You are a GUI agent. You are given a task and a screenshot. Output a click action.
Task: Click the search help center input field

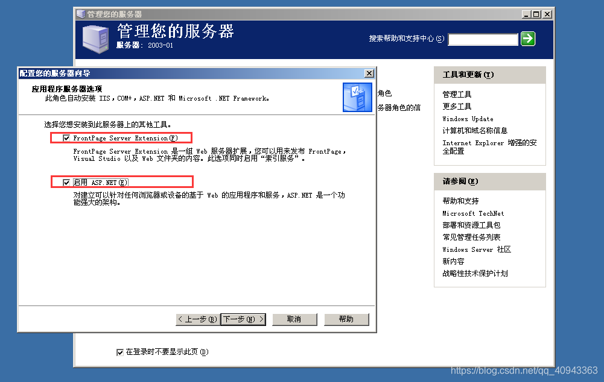[x=483, y=39]
